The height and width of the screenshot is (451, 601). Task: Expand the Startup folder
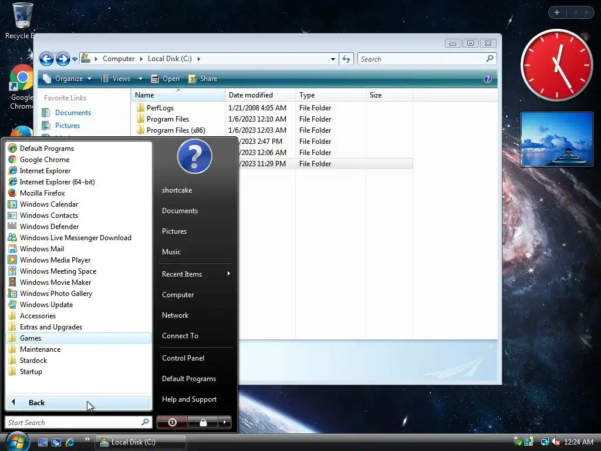pyautogui.click(x=79, y=371)
